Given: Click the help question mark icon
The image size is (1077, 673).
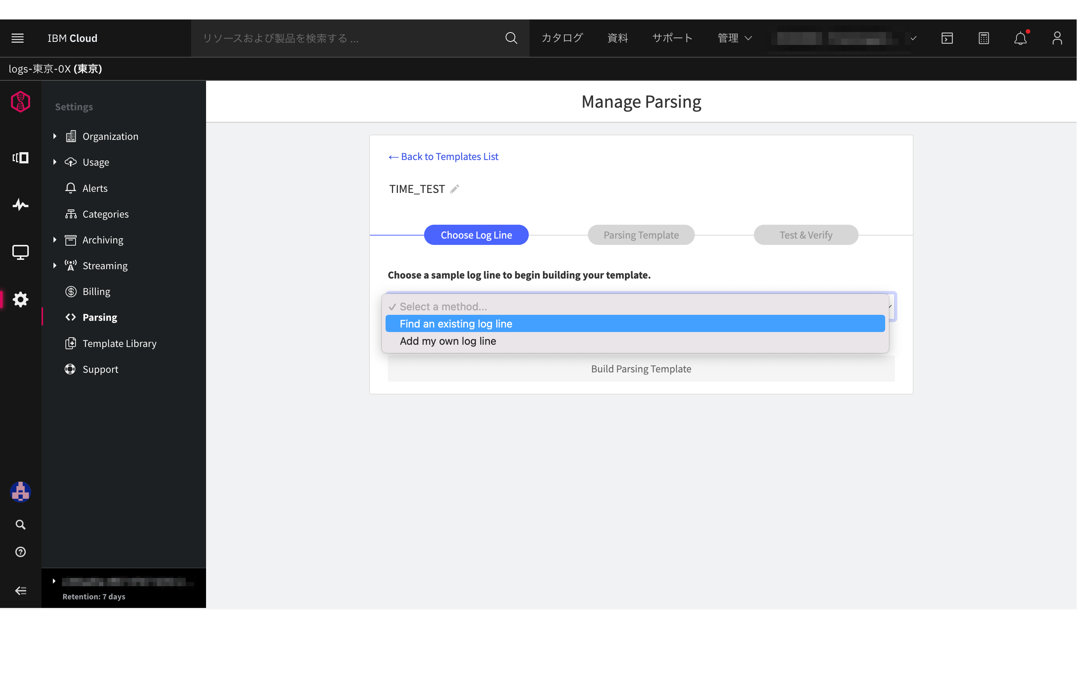Looking at the screenshot, I should pos(21,552).
